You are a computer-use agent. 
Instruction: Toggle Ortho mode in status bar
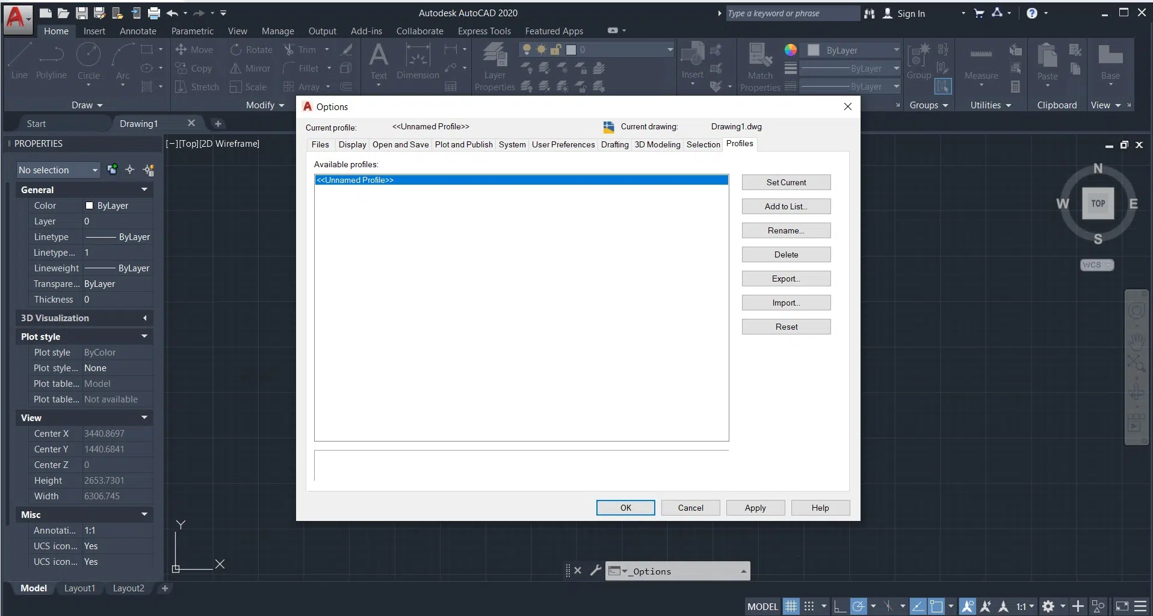[840, 606]
